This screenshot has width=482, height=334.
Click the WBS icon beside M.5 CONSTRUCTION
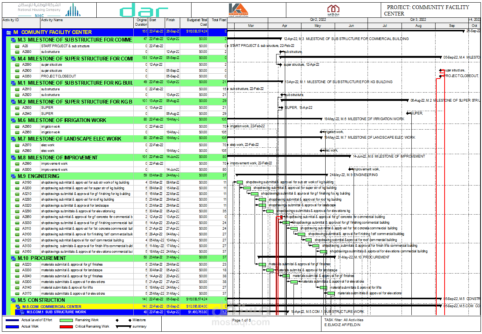pyautogui.click(x=14, y=300)
